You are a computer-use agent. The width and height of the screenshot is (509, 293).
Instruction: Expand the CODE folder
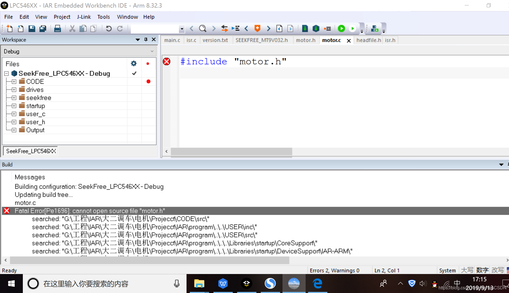pyautogui.click(x=14, y=82)
